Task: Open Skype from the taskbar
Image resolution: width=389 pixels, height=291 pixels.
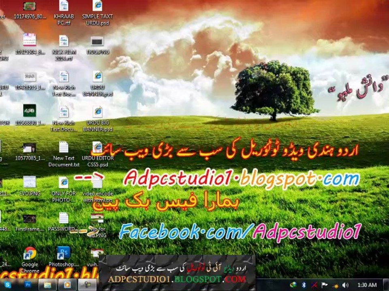Action: coord(8,285)
